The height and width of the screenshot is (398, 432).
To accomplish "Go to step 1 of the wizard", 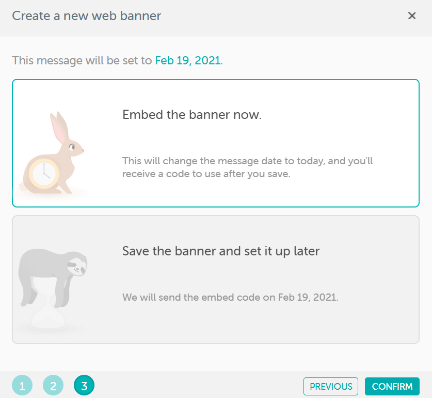I will point(22,385).
